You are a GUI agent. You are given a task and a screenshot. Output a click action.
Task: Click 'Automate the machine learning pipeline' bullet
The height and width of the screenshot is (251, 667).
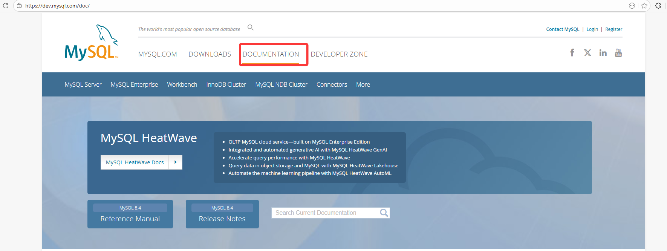pyautogui.click(x=310, y=173)
